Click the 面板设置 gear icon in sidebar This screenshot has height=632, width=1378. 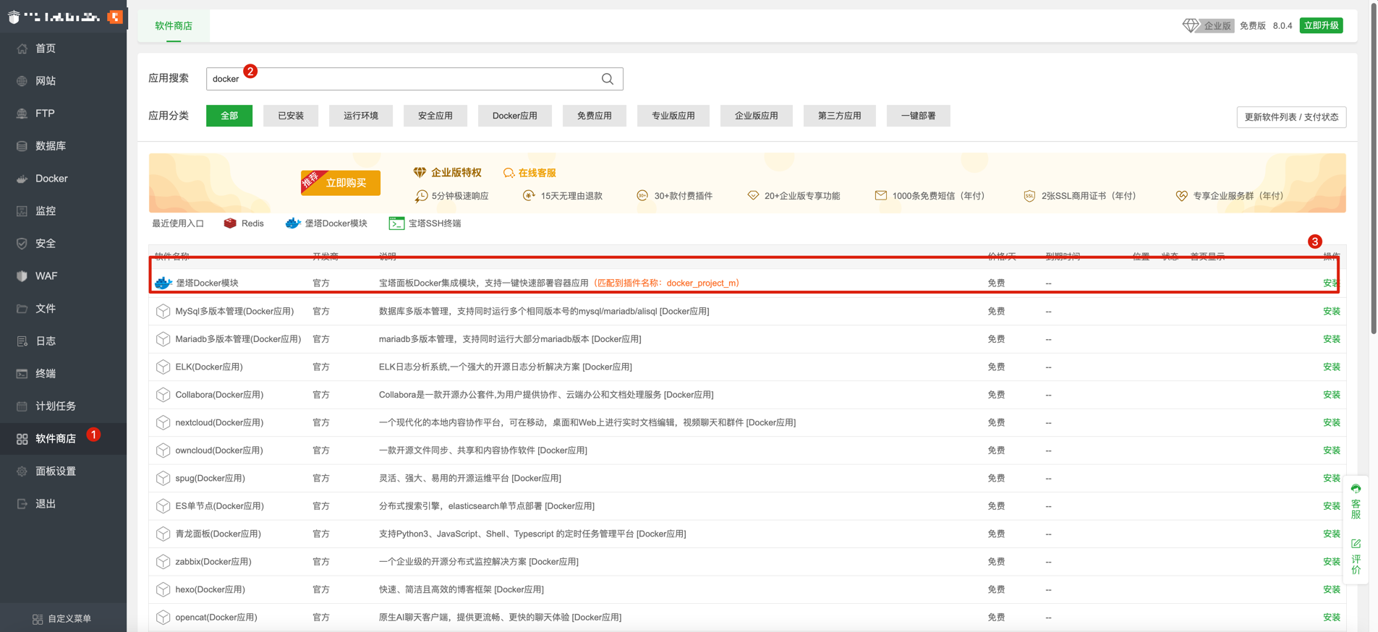[x=22, y=471]
